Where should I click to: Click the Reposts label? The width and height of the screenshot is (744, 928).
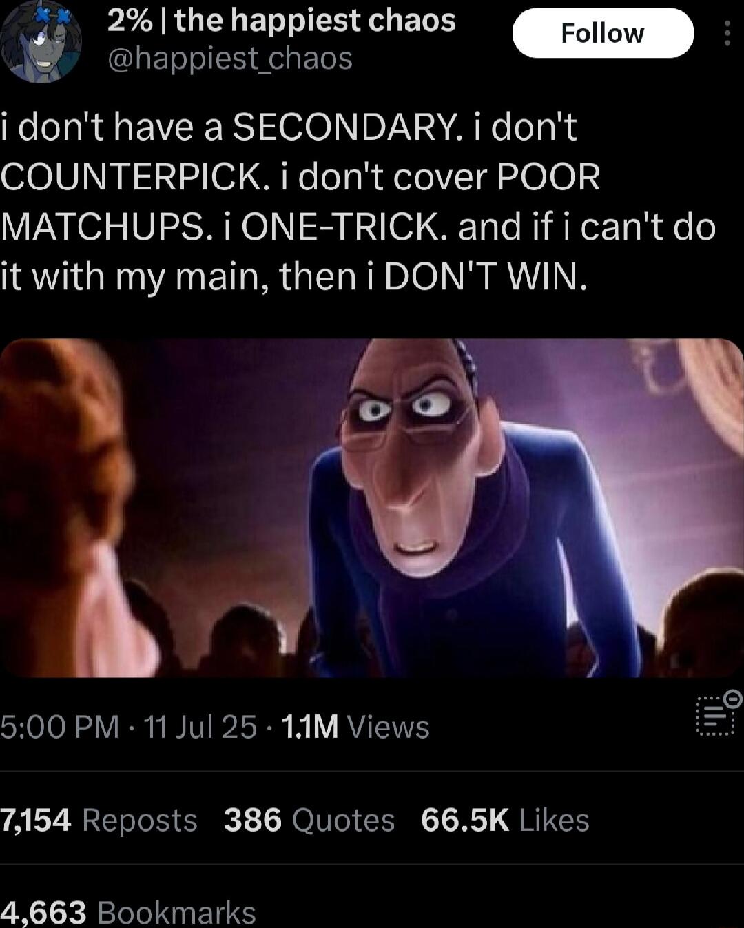[140, 820]
